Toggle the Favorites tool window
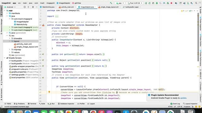 [1, 80]
